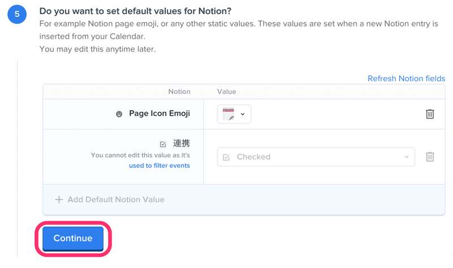
Task: Click the plus icon beside Add Default
Action: click(59, 200)
